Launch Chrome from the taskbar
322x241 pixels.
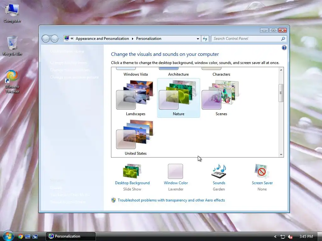click(20, 236)
